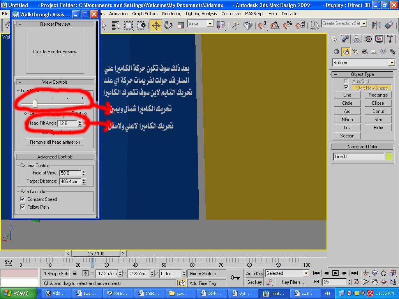Click Remove all head animation button
Image resolution: width=399 pixels, height=299 pixels.
[55, 142]
